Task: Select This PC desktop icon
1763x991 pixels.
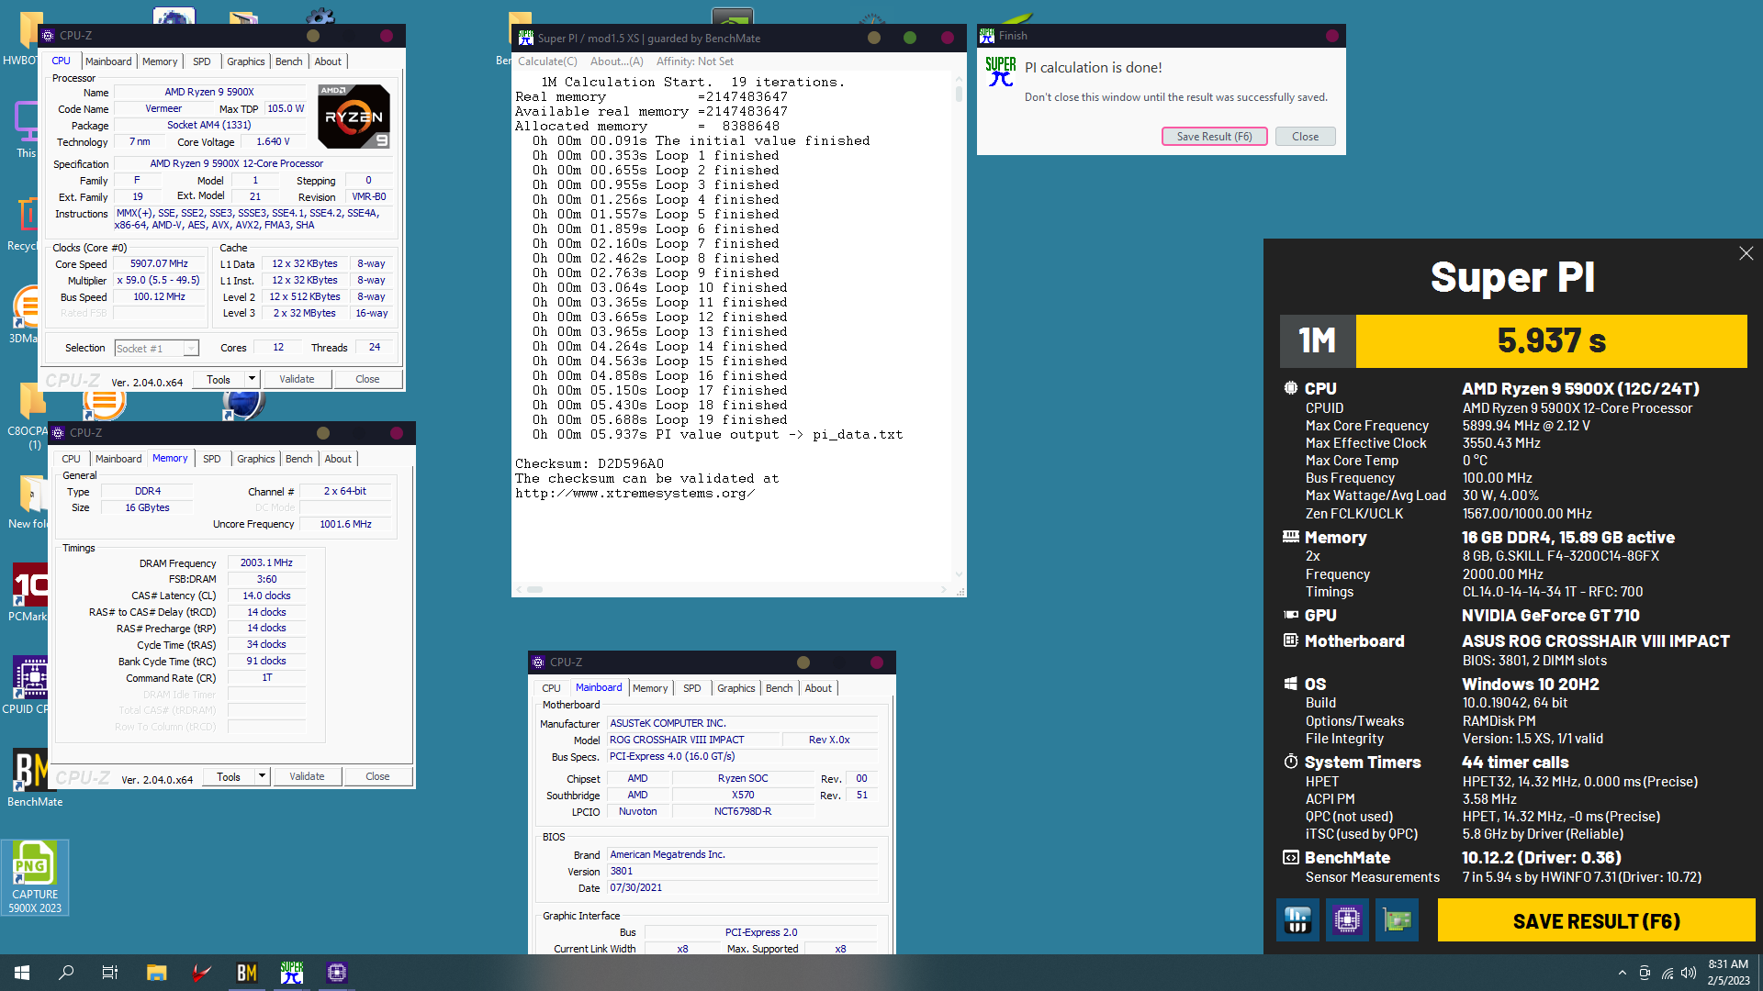Action: click(x=27, y=129)
